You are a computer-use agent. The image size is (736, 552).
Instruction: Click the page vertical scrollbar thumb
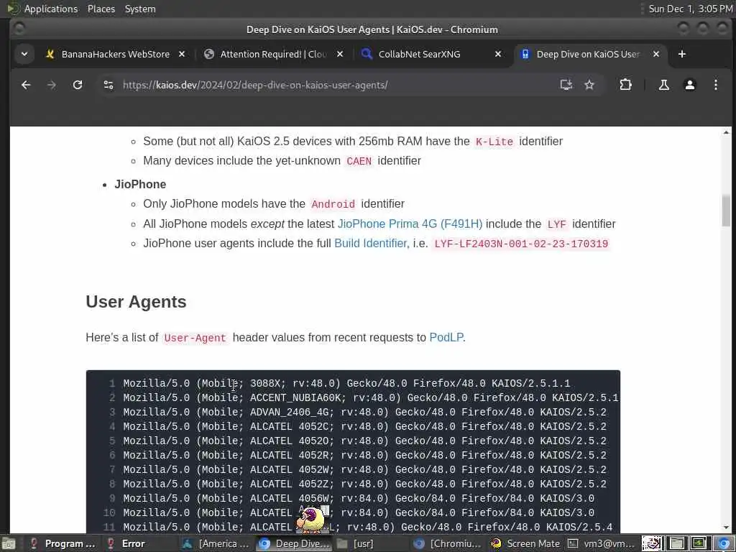pyautogui.click(x=726, y=211)
